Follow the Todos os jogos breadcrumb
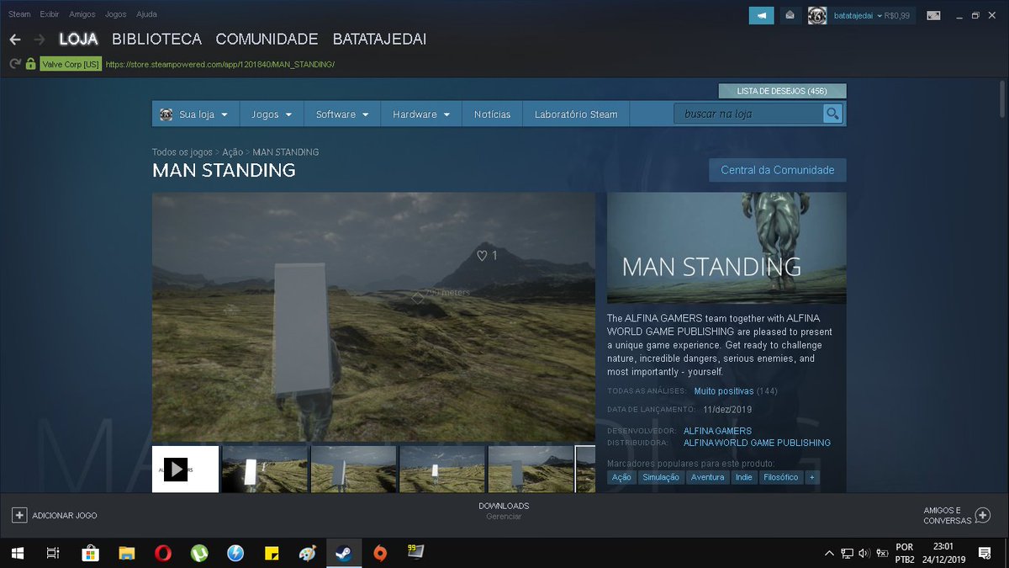The height and width of the screenshot is (568, 1009). click(182, 152)
